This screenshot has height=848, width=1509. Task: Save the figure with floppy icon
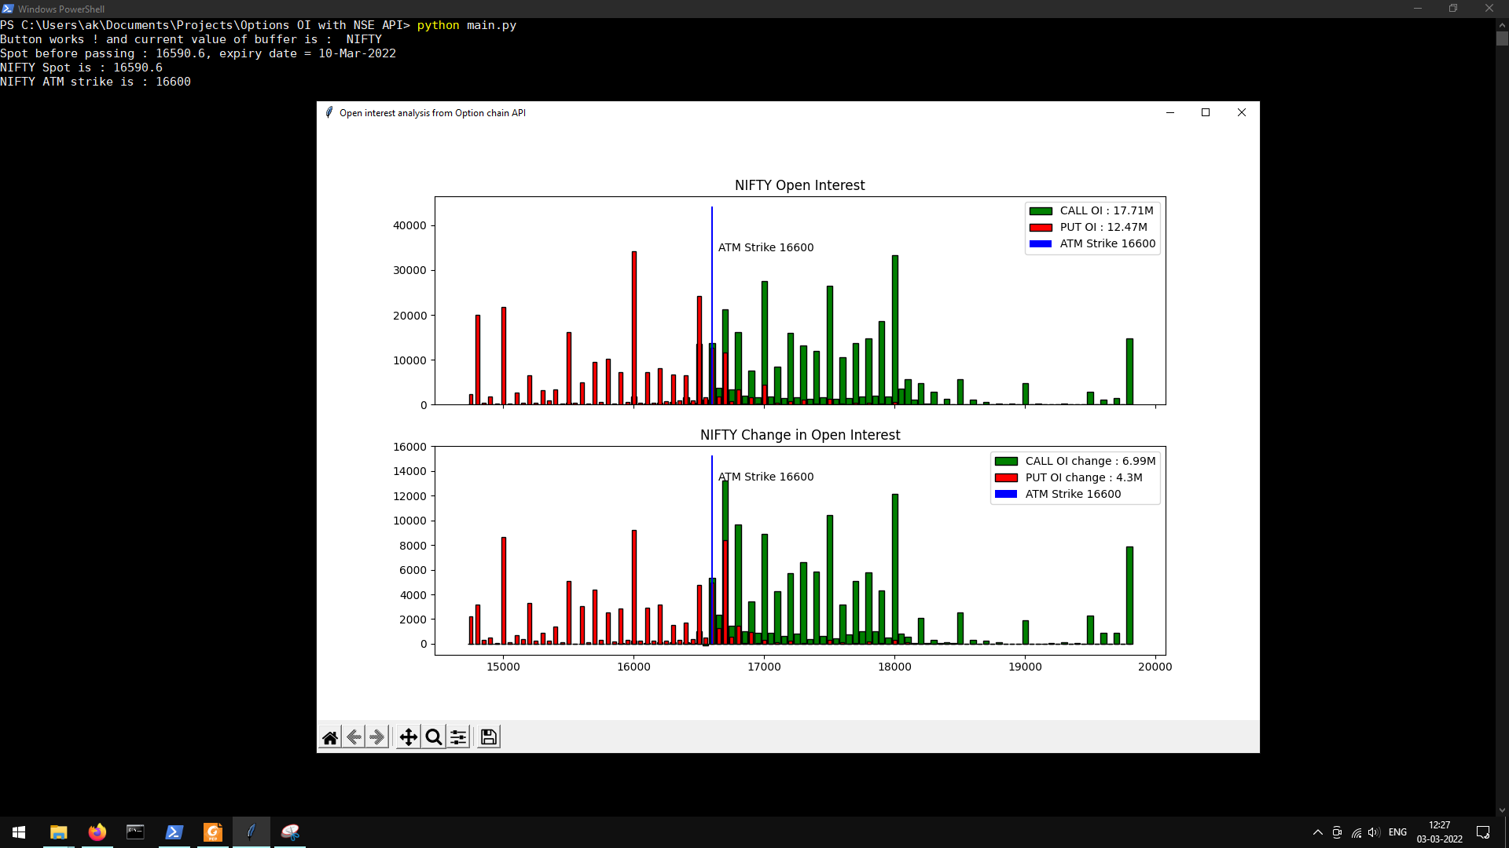pos(488,737)
